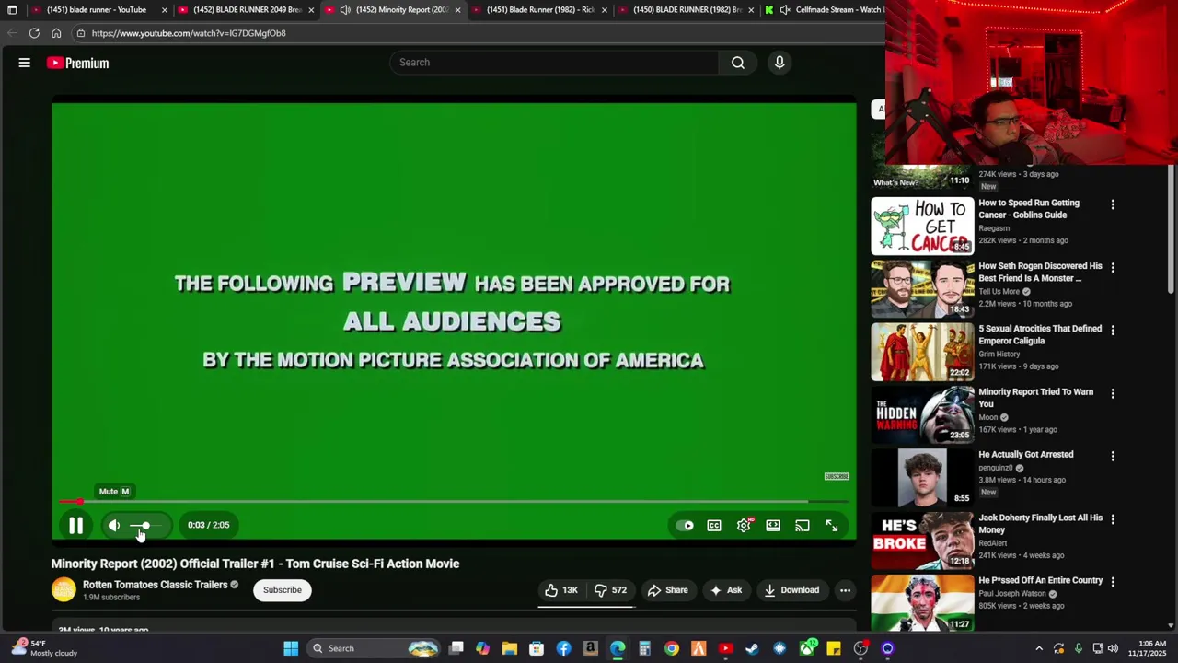Open the Ask AI button
The height and width of the screenshot is (663, 1178).
[x=725, y=590]
